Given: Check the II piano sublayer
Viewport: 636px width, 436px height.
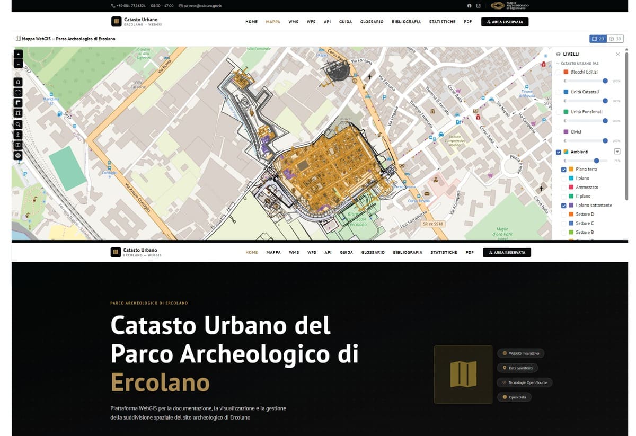Looking at the screenshot, I should point(563,196).
